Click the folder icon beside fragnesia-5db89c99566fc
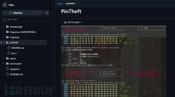Screen dimensions: 175x97 tap(7, 32)
